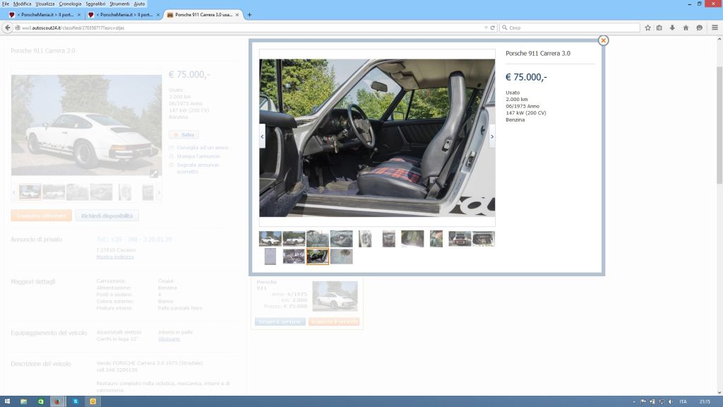Advance the background page's thumbnail strip with its right arrow
Screen dimensions: 723x407
[x=159, y=192]
